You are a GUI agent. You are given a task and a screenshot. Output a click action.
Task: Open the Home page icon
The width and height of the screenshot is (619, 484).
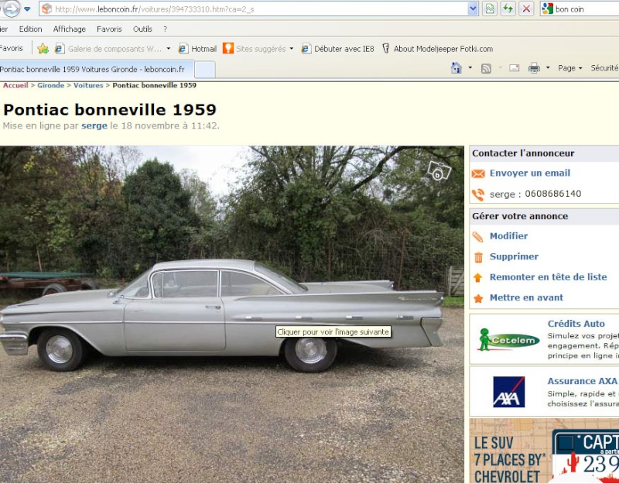coord(457,68)
